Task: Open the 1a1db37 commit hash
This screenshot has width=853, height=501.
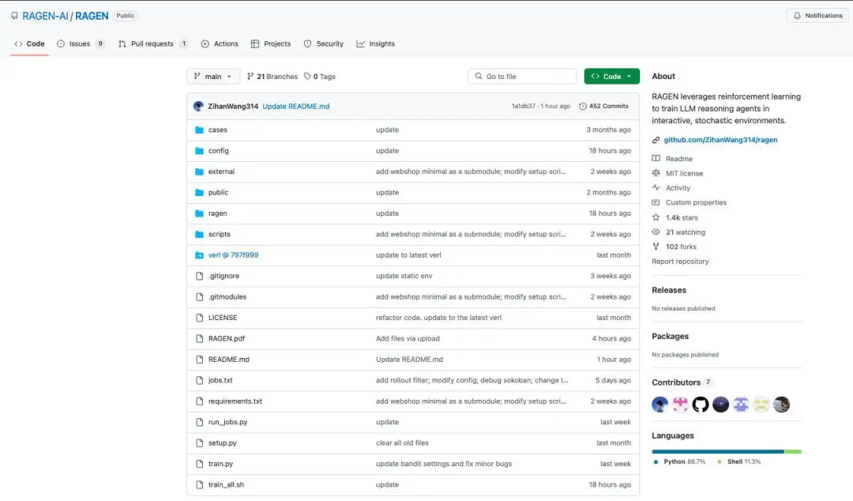Action: pos(524,106)
